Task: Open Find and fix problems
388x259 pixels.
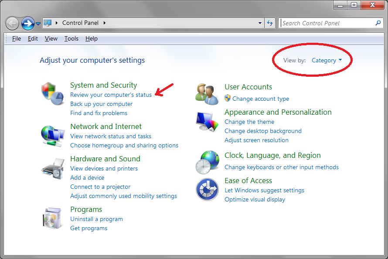Action: coord(99,113)
